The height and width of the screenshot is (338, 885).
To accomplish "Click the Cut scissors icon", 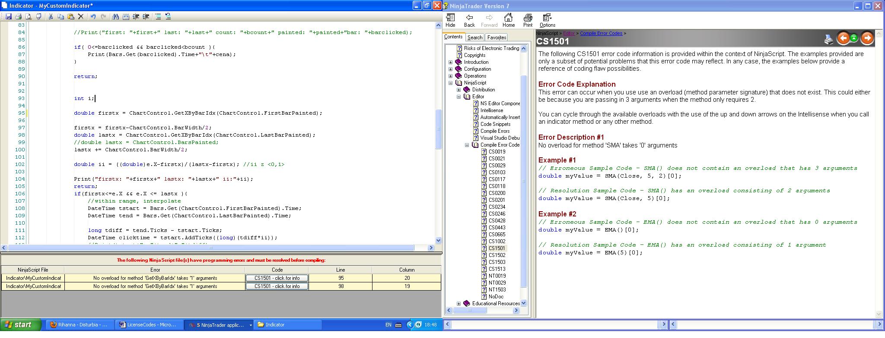I will tap(50, 16).
